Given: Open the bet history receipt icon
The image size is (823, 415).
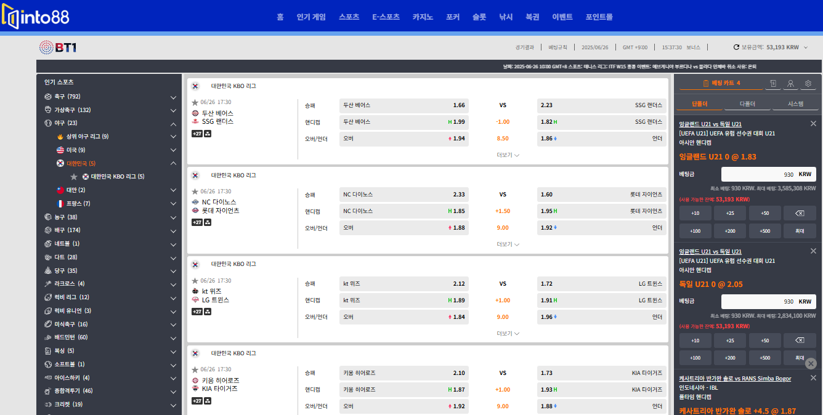Looking at the screenshot, I should tap(773, 84).
